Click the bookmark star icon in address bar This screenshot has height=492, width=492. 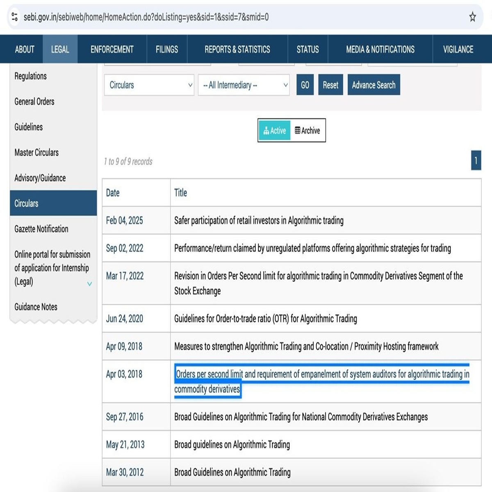pos(472,17)
